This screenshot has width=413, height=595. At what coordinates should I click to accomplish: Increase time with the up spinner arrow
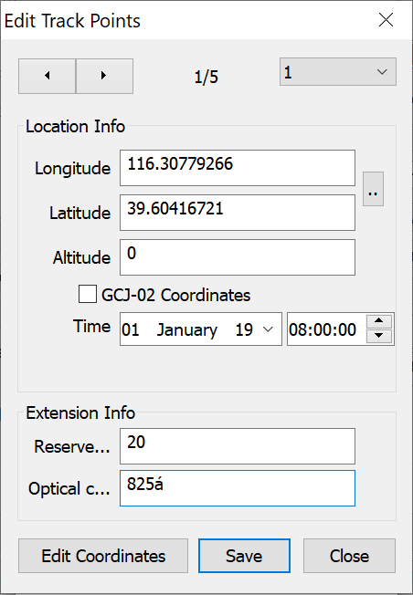[379, 320]
